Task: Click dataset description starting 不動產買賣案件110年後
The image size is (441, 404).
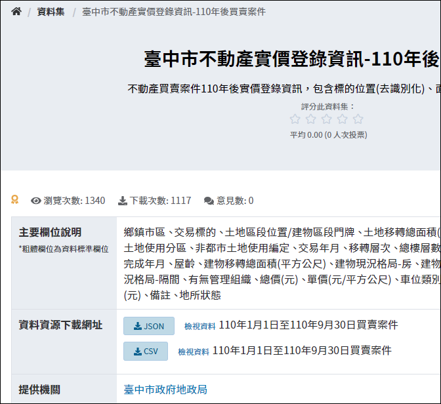Action: [284, 89]
